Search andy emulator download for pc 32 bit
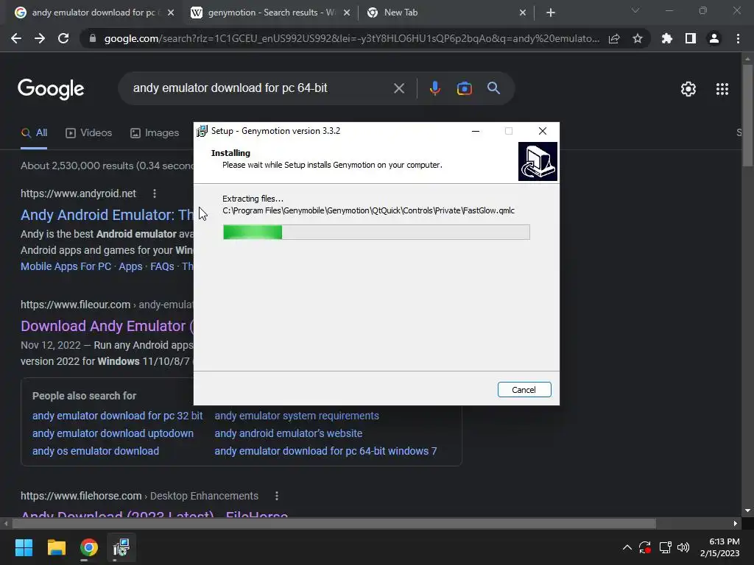 [x=117, y=416]
